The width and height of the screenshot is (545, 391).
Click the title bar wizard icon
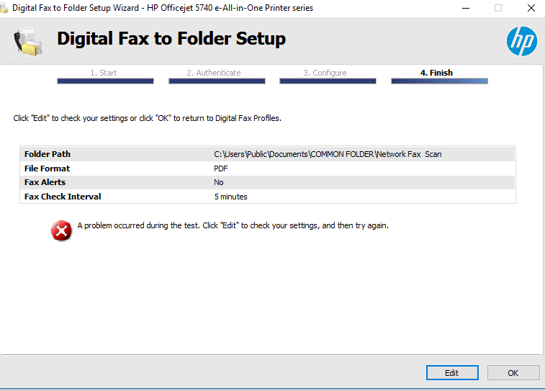(4, 8)
